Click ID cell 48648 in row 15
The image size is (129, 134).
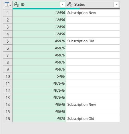[x=40, y=111]
